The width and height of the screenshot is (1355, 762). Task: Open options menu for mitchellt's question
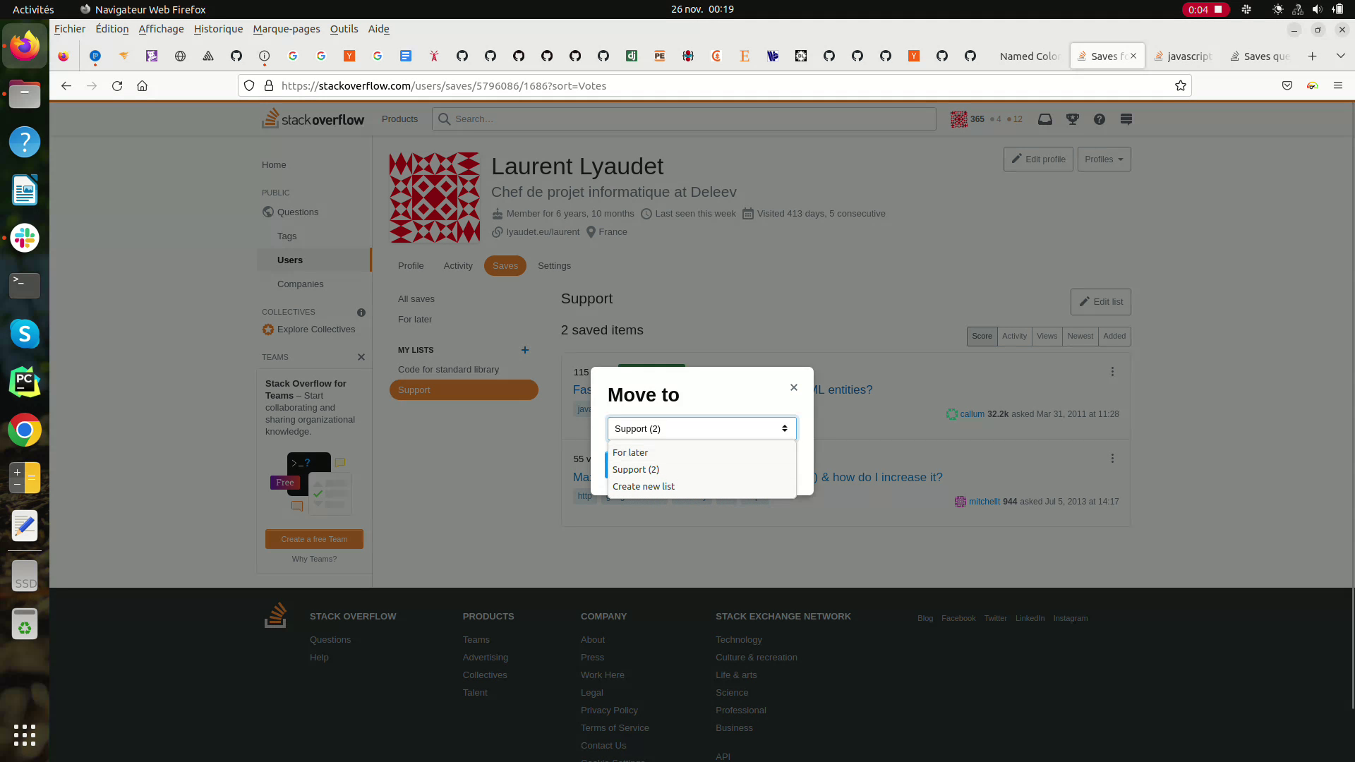1112,459
